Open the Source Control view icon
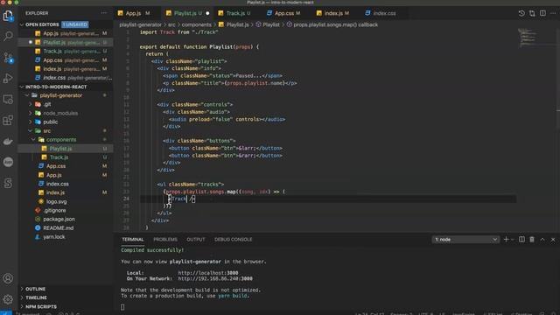Viewport: 560px width, 315px height. [x=8, y=58]
